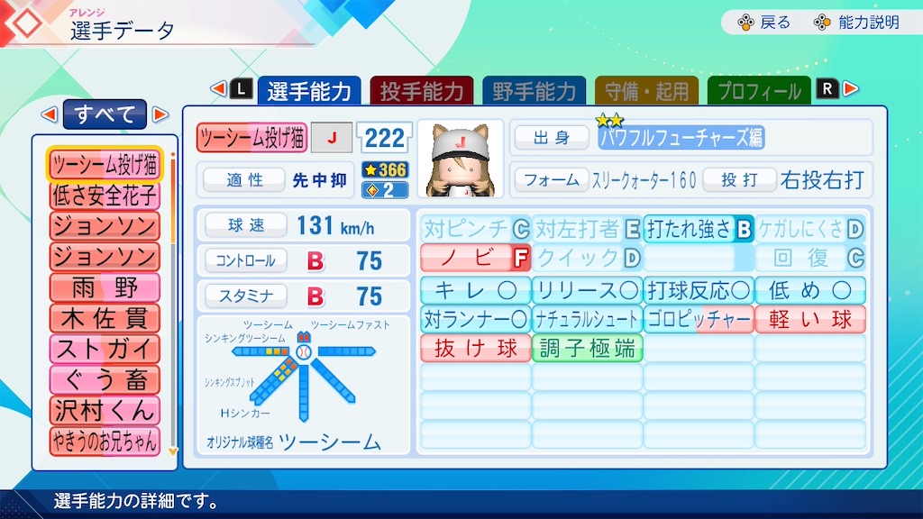Click the right arrow beside the R icon
Image resolution: width=923 pixels, height=519 pixels.
pyautogui.click(x=851, y=89)
